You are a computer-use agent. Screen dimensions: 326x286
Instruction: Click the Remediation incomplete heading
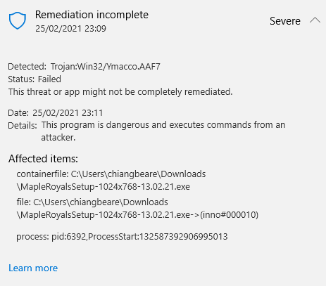[92, 15]
